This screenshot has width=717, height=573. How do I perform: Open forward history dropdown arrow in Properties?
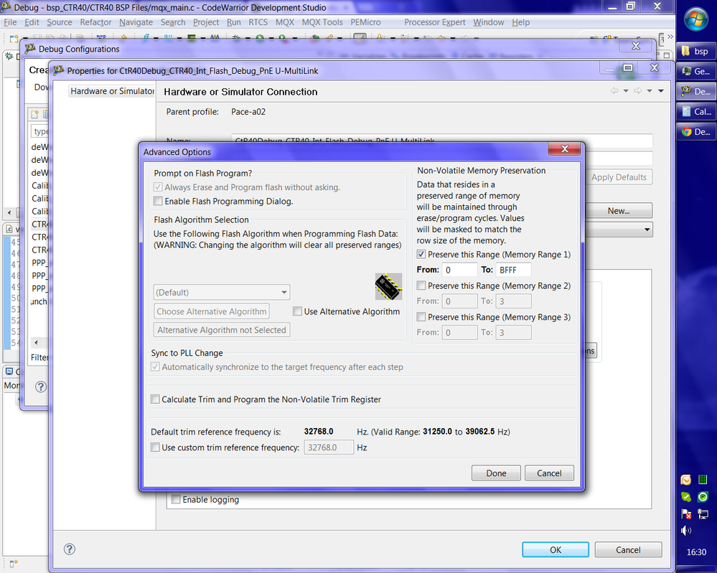point(650,91)
